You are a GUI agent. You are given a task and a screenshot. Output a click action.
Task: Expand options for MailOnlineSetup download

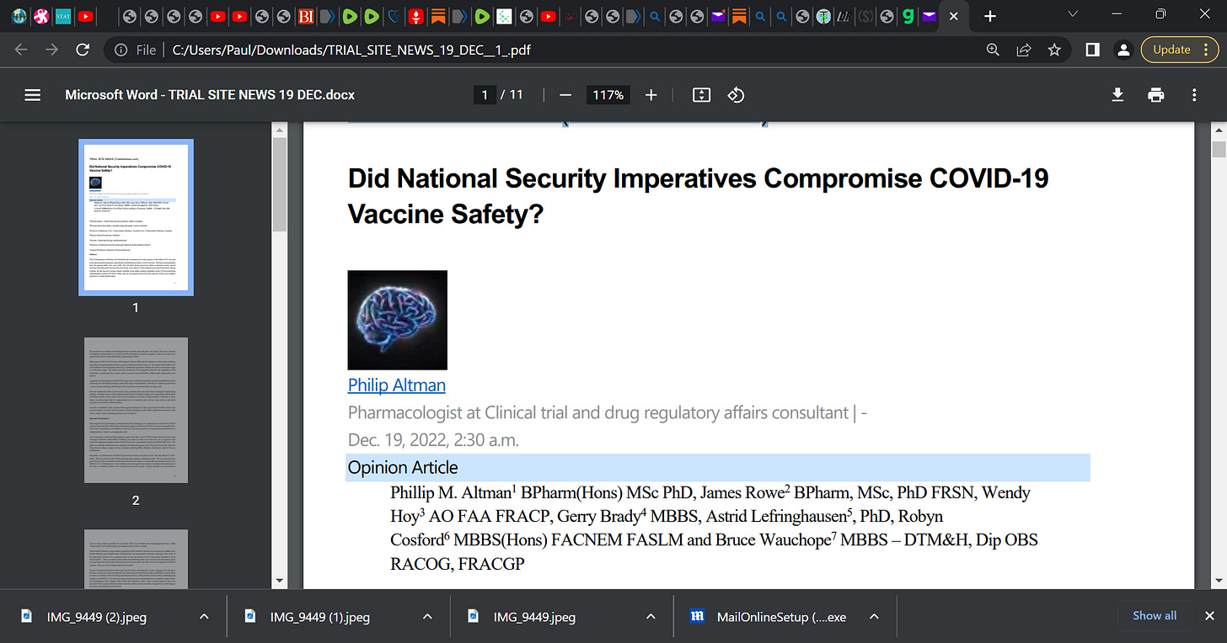[x=874, y=617]
